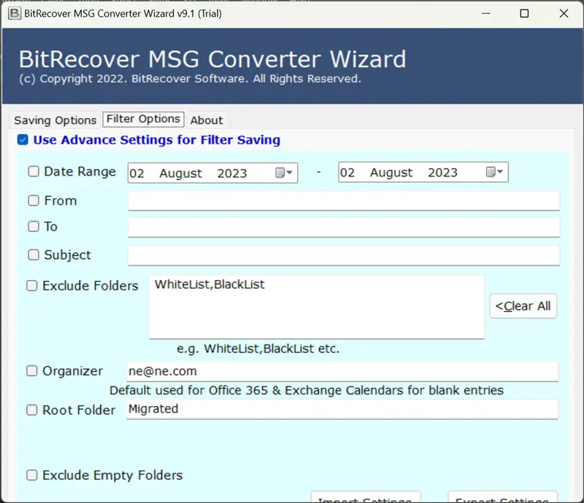584x503 pixels.
Task: Enable the Organizer checkbox
Action: (x=32, y=371)
